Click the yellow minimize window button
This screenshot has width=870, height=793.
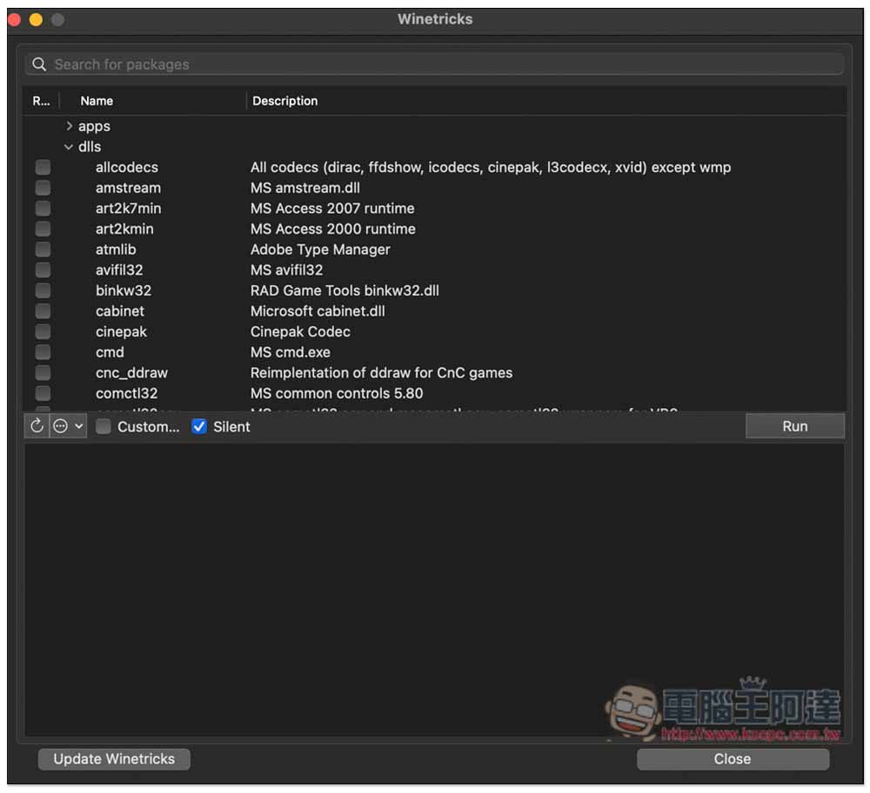pos(36,19)
